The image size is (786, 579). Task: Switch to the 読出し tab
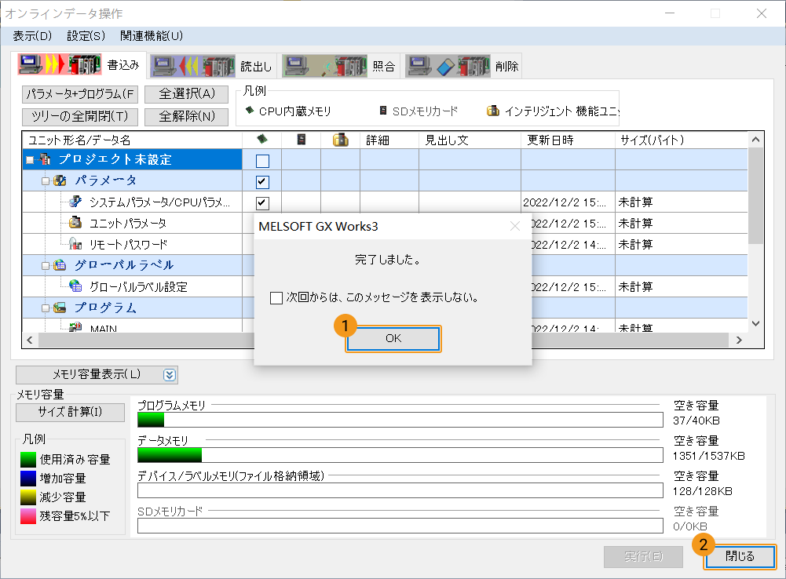coord(213,66)
